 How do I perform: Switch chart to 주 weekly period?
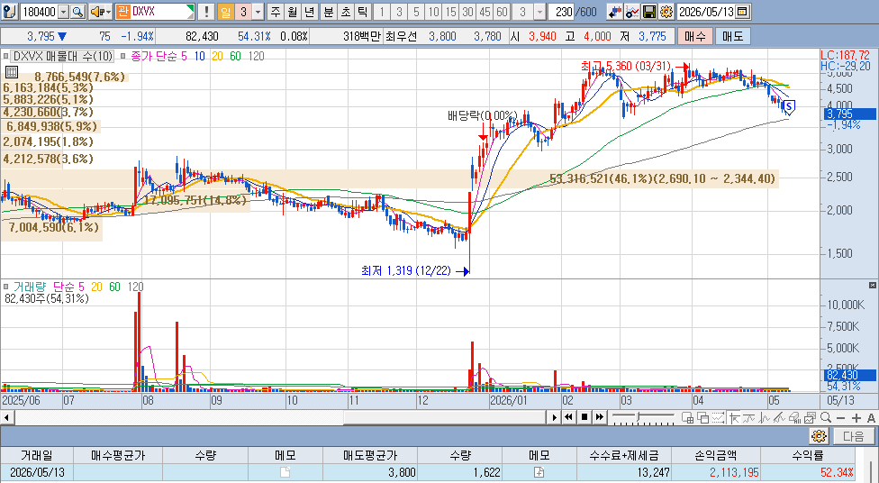click(276, 11)
